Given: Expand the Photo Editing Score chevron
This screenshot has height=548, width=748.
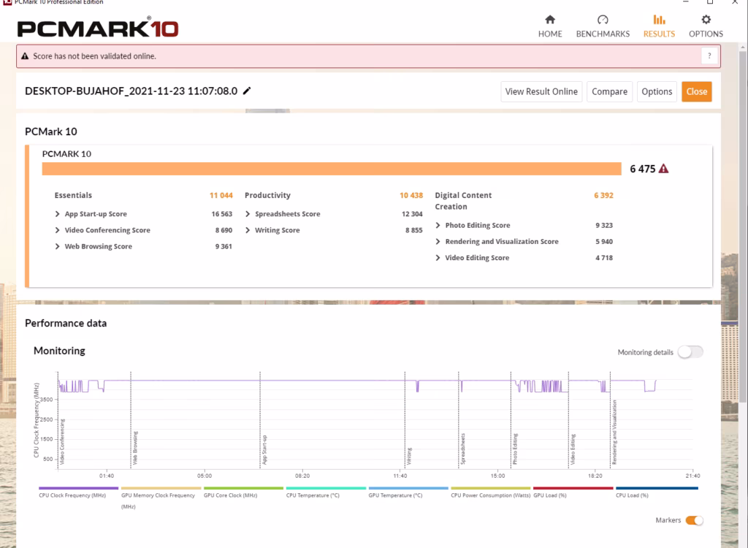Looking at the screenshot, I should 438,225.
